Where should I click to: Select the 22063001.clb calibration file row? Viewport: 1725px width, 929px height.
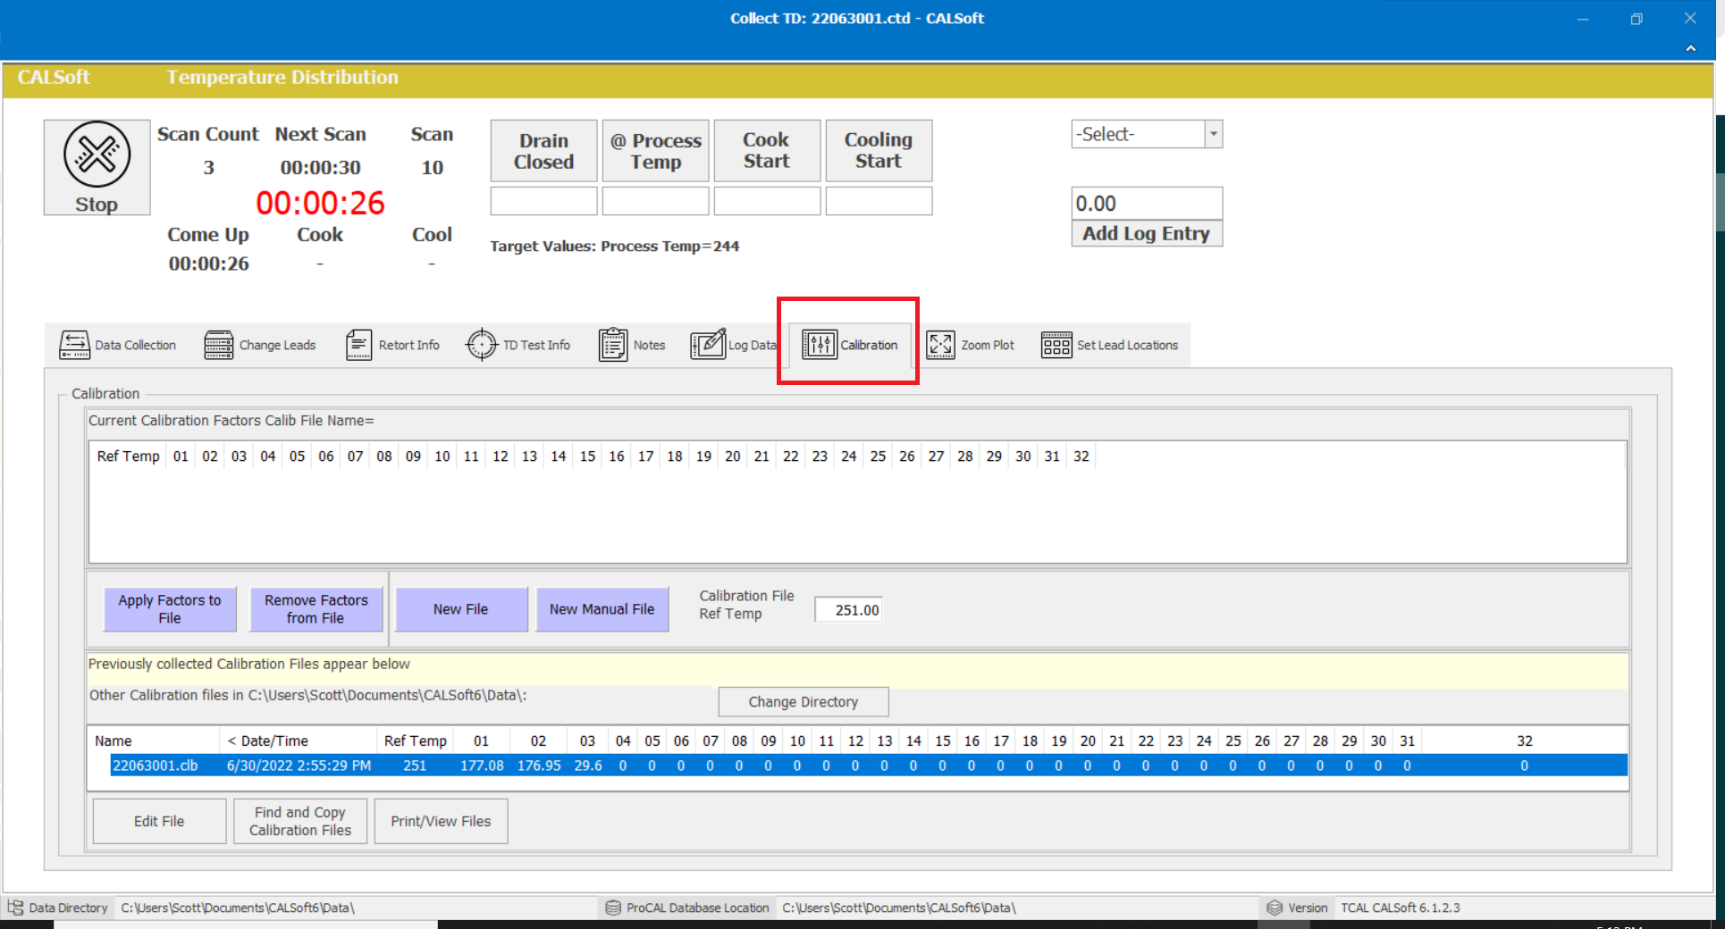(x=869, y=766)
